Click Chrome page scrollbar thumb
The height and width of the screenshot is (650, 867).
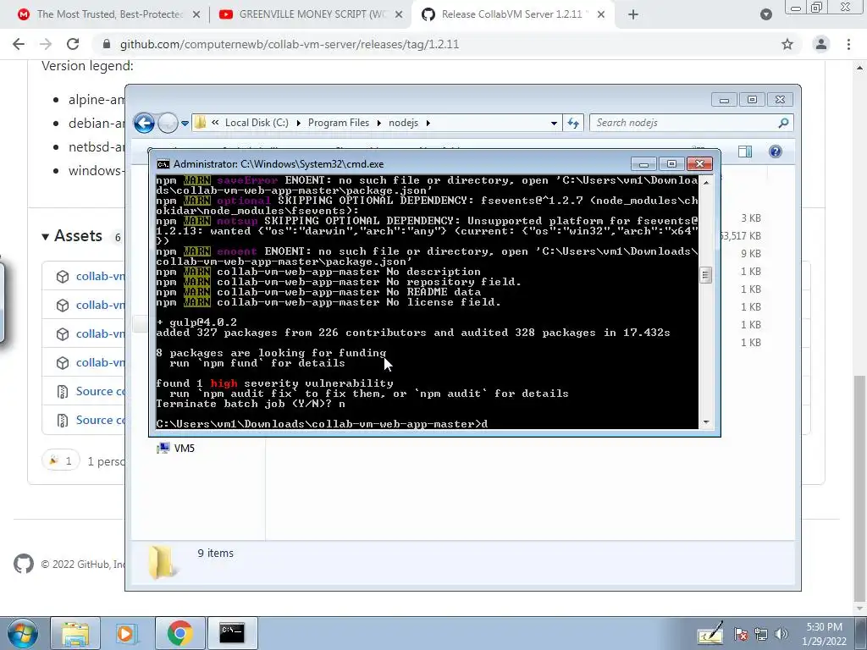click(859, 488)
